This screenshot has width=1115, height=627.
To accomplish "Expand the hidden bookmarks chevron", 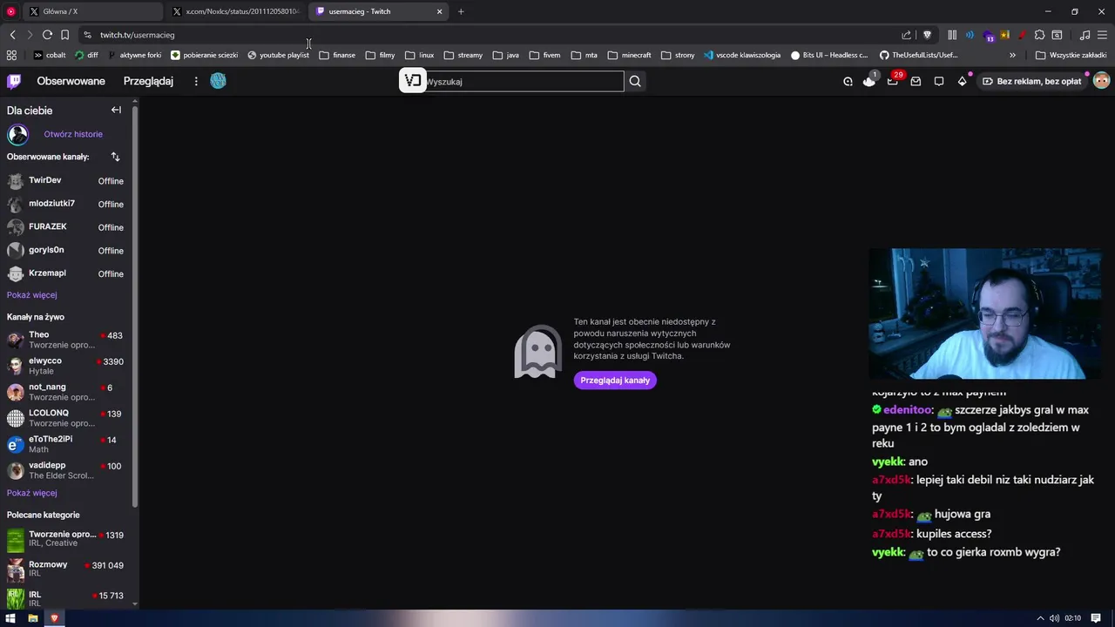I will click(x=1012, y=55).
